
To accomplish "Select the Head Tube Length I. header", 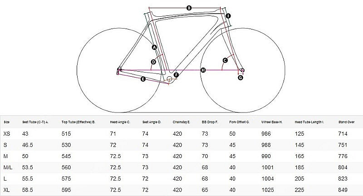I will (309, 122).
